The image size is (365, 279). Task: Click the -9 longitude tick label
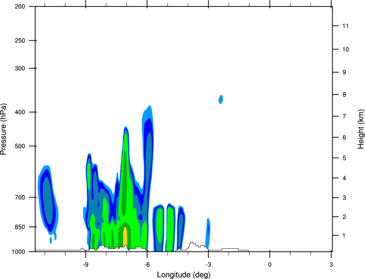coord(85,264)
